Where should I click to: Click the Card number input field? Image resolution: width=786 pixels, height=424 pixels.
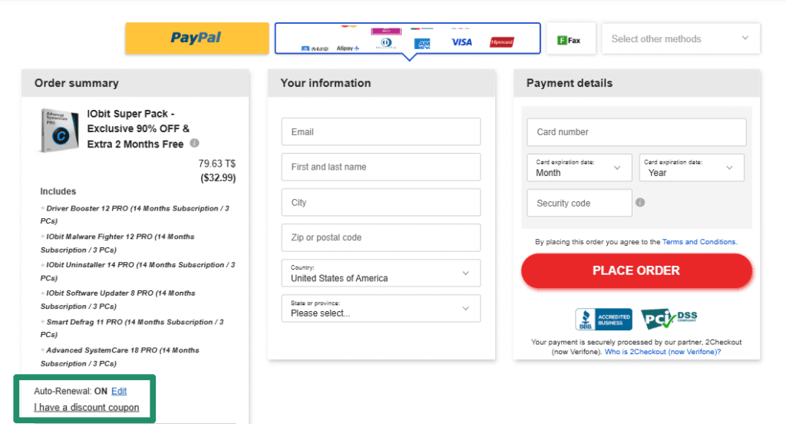click(x=636, y=132)
